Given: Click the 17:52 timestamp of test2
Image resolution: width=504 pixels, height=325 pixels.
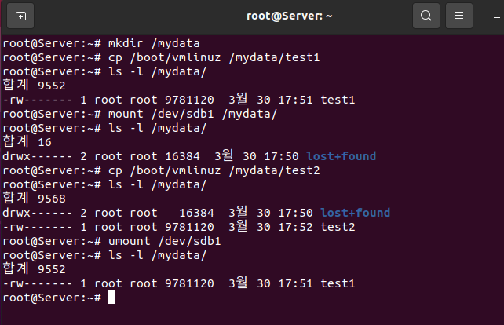Looking at the screenshot, I should click(295, 228).
